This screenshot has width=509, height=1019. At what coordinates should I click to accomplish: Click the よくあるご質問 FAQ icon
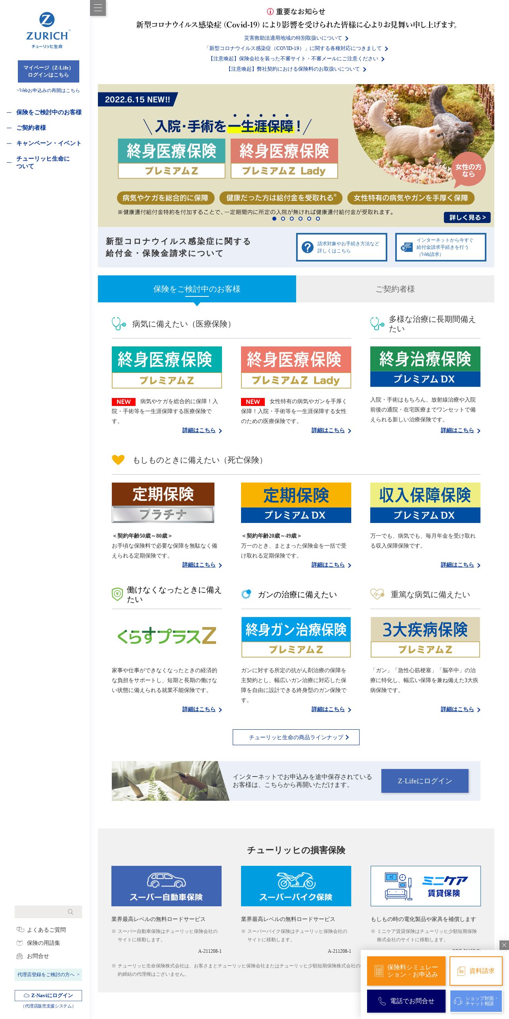pyautogui.click(x=20, y=930)
